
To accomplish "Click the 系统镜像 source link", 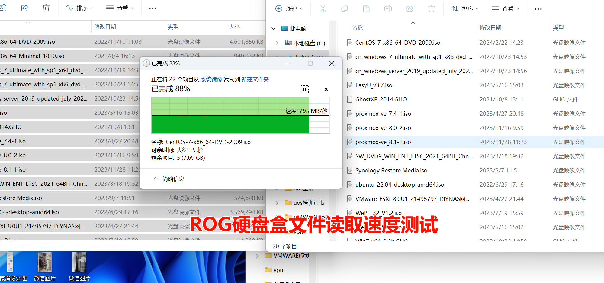I will click(x=211, y=79).
